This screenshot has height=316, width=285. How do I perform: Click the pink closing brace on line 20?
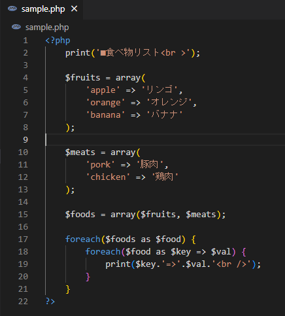coord(88,277)
